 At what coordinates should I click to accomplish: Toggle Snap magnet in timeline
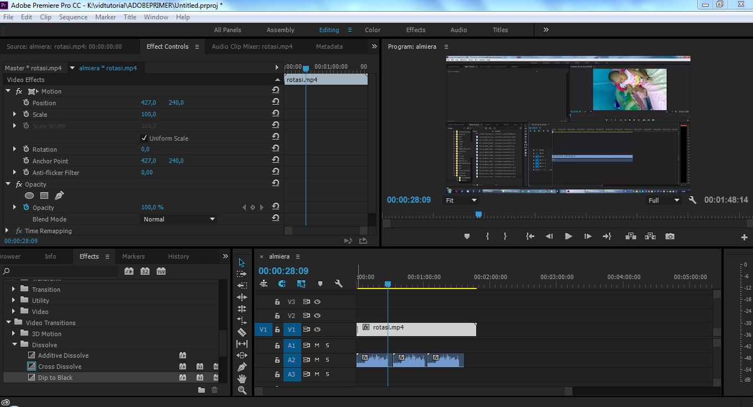click(x=282, y=284)
